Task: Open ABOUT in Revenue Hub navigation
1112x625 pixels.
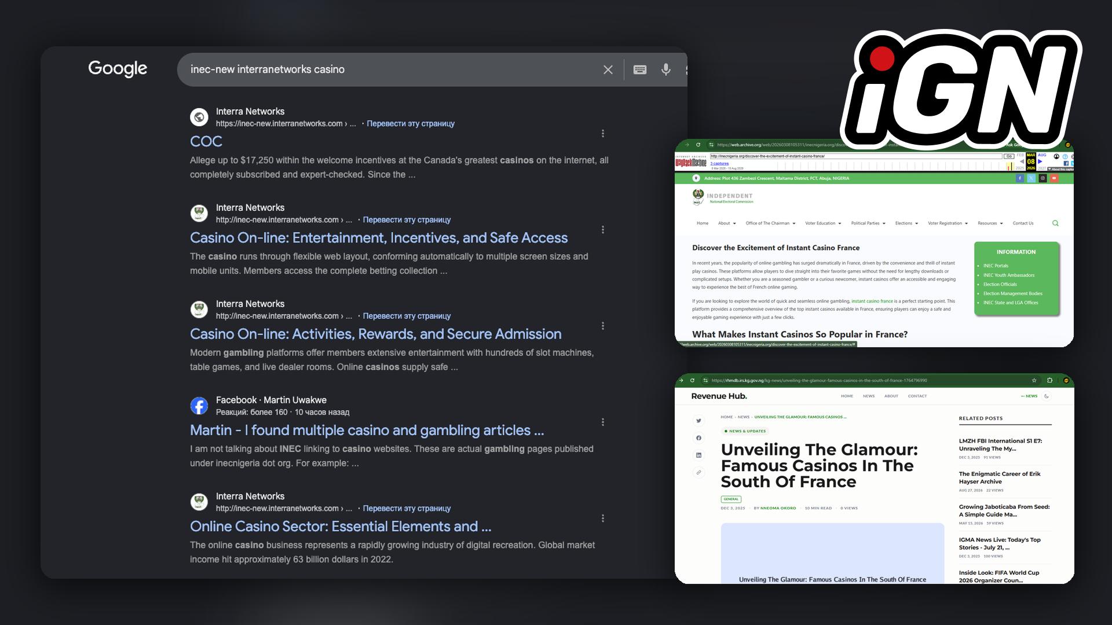Action: [x=891, y=396]
